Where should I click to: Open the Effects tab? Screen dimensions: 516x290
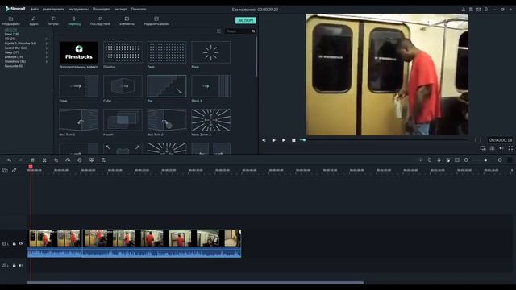click(100, 21)
